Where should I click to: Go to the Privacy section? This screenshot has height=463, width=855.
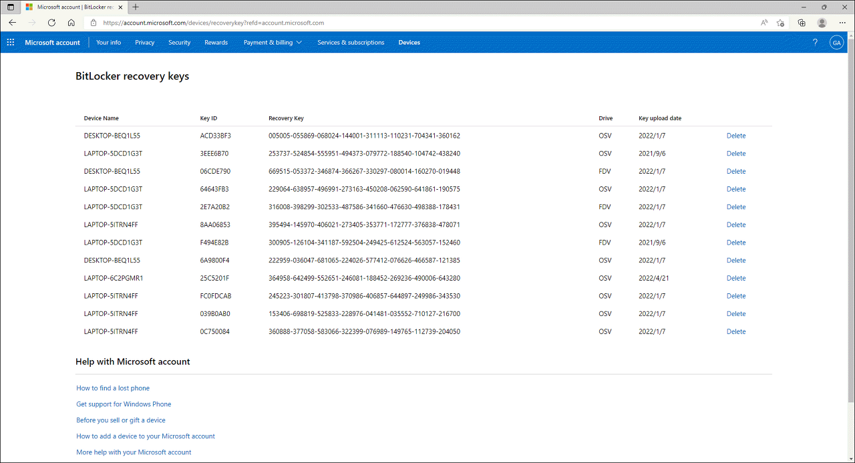click(144, 42)
